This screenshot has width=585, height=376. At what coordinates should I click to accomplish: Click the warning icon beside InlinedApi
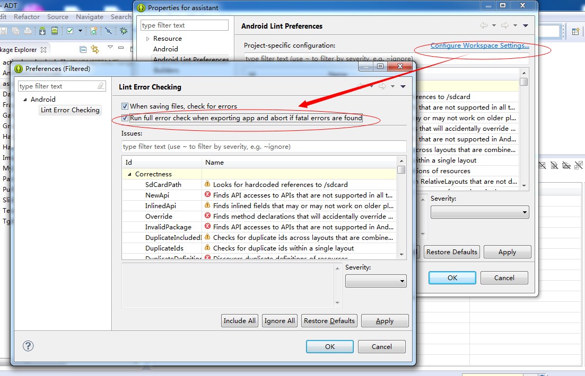[x=207, y=205]
